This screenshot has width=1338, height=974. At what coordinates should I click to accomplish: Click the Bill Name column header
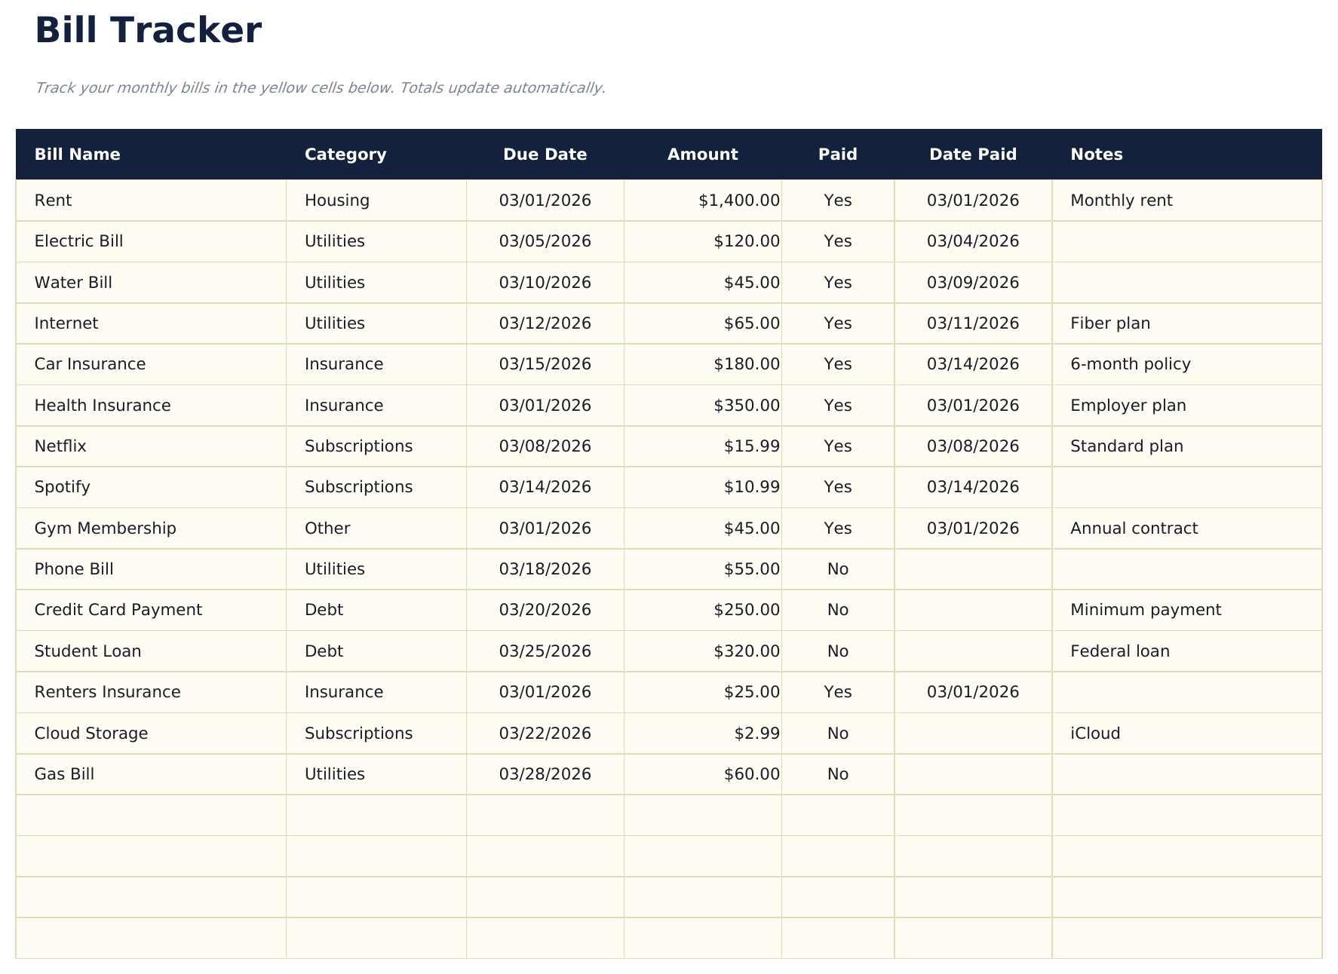tap(77, 154)
